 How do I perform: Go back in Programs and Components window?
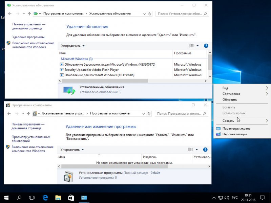9,114
